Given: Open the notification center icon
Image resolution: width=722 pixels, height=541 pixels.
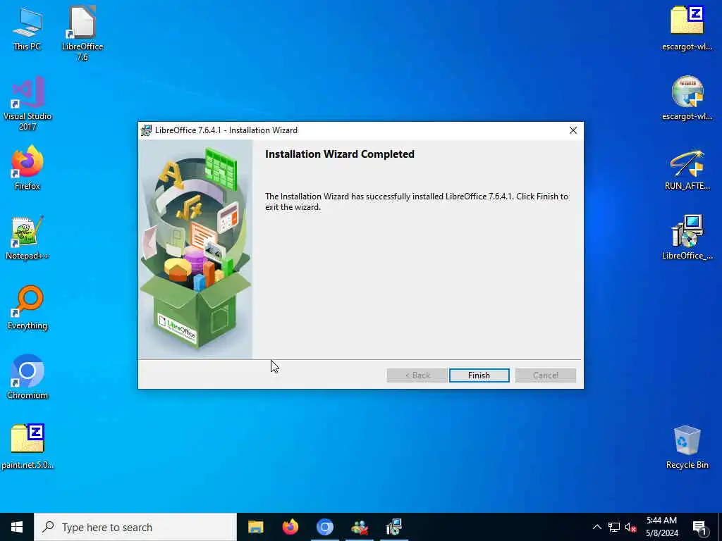Looking at the screenshot, I should coord(699,528).
